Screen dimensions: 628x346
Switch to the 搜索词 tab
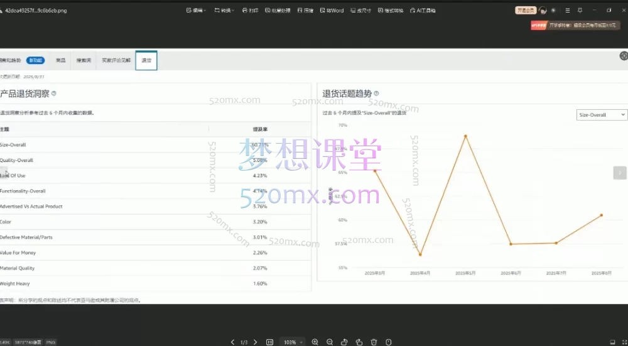tap(84, 60)
